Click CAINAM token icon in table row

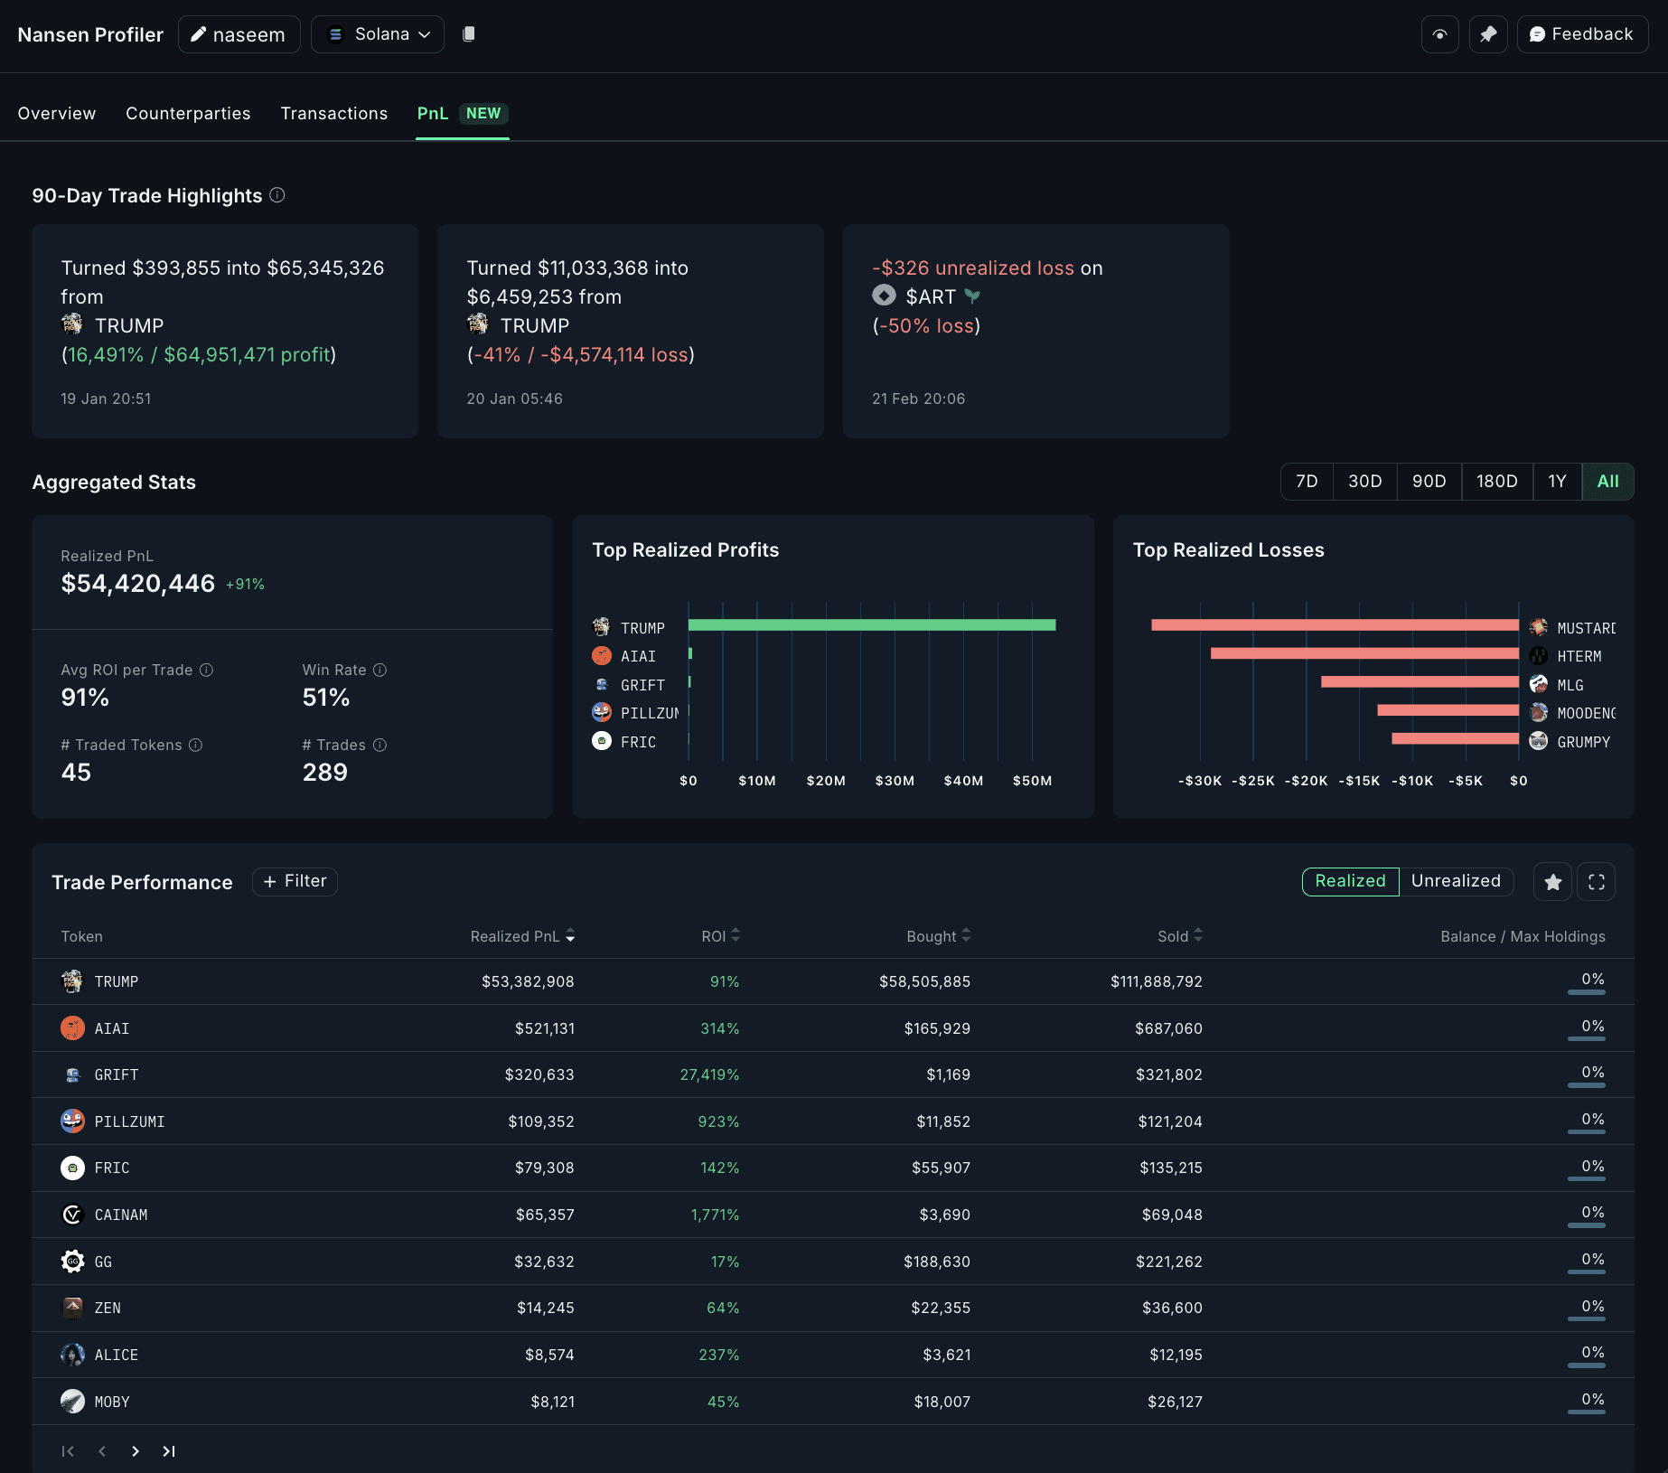pos(72,1215)
